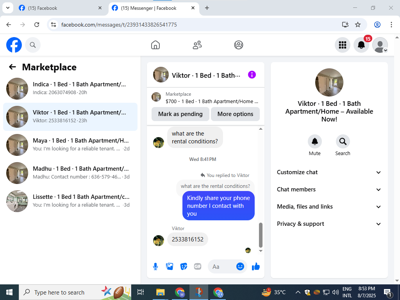Click quoted 'what are the rental conditions?' reply
400x300 pixels.
pos(215,186)
